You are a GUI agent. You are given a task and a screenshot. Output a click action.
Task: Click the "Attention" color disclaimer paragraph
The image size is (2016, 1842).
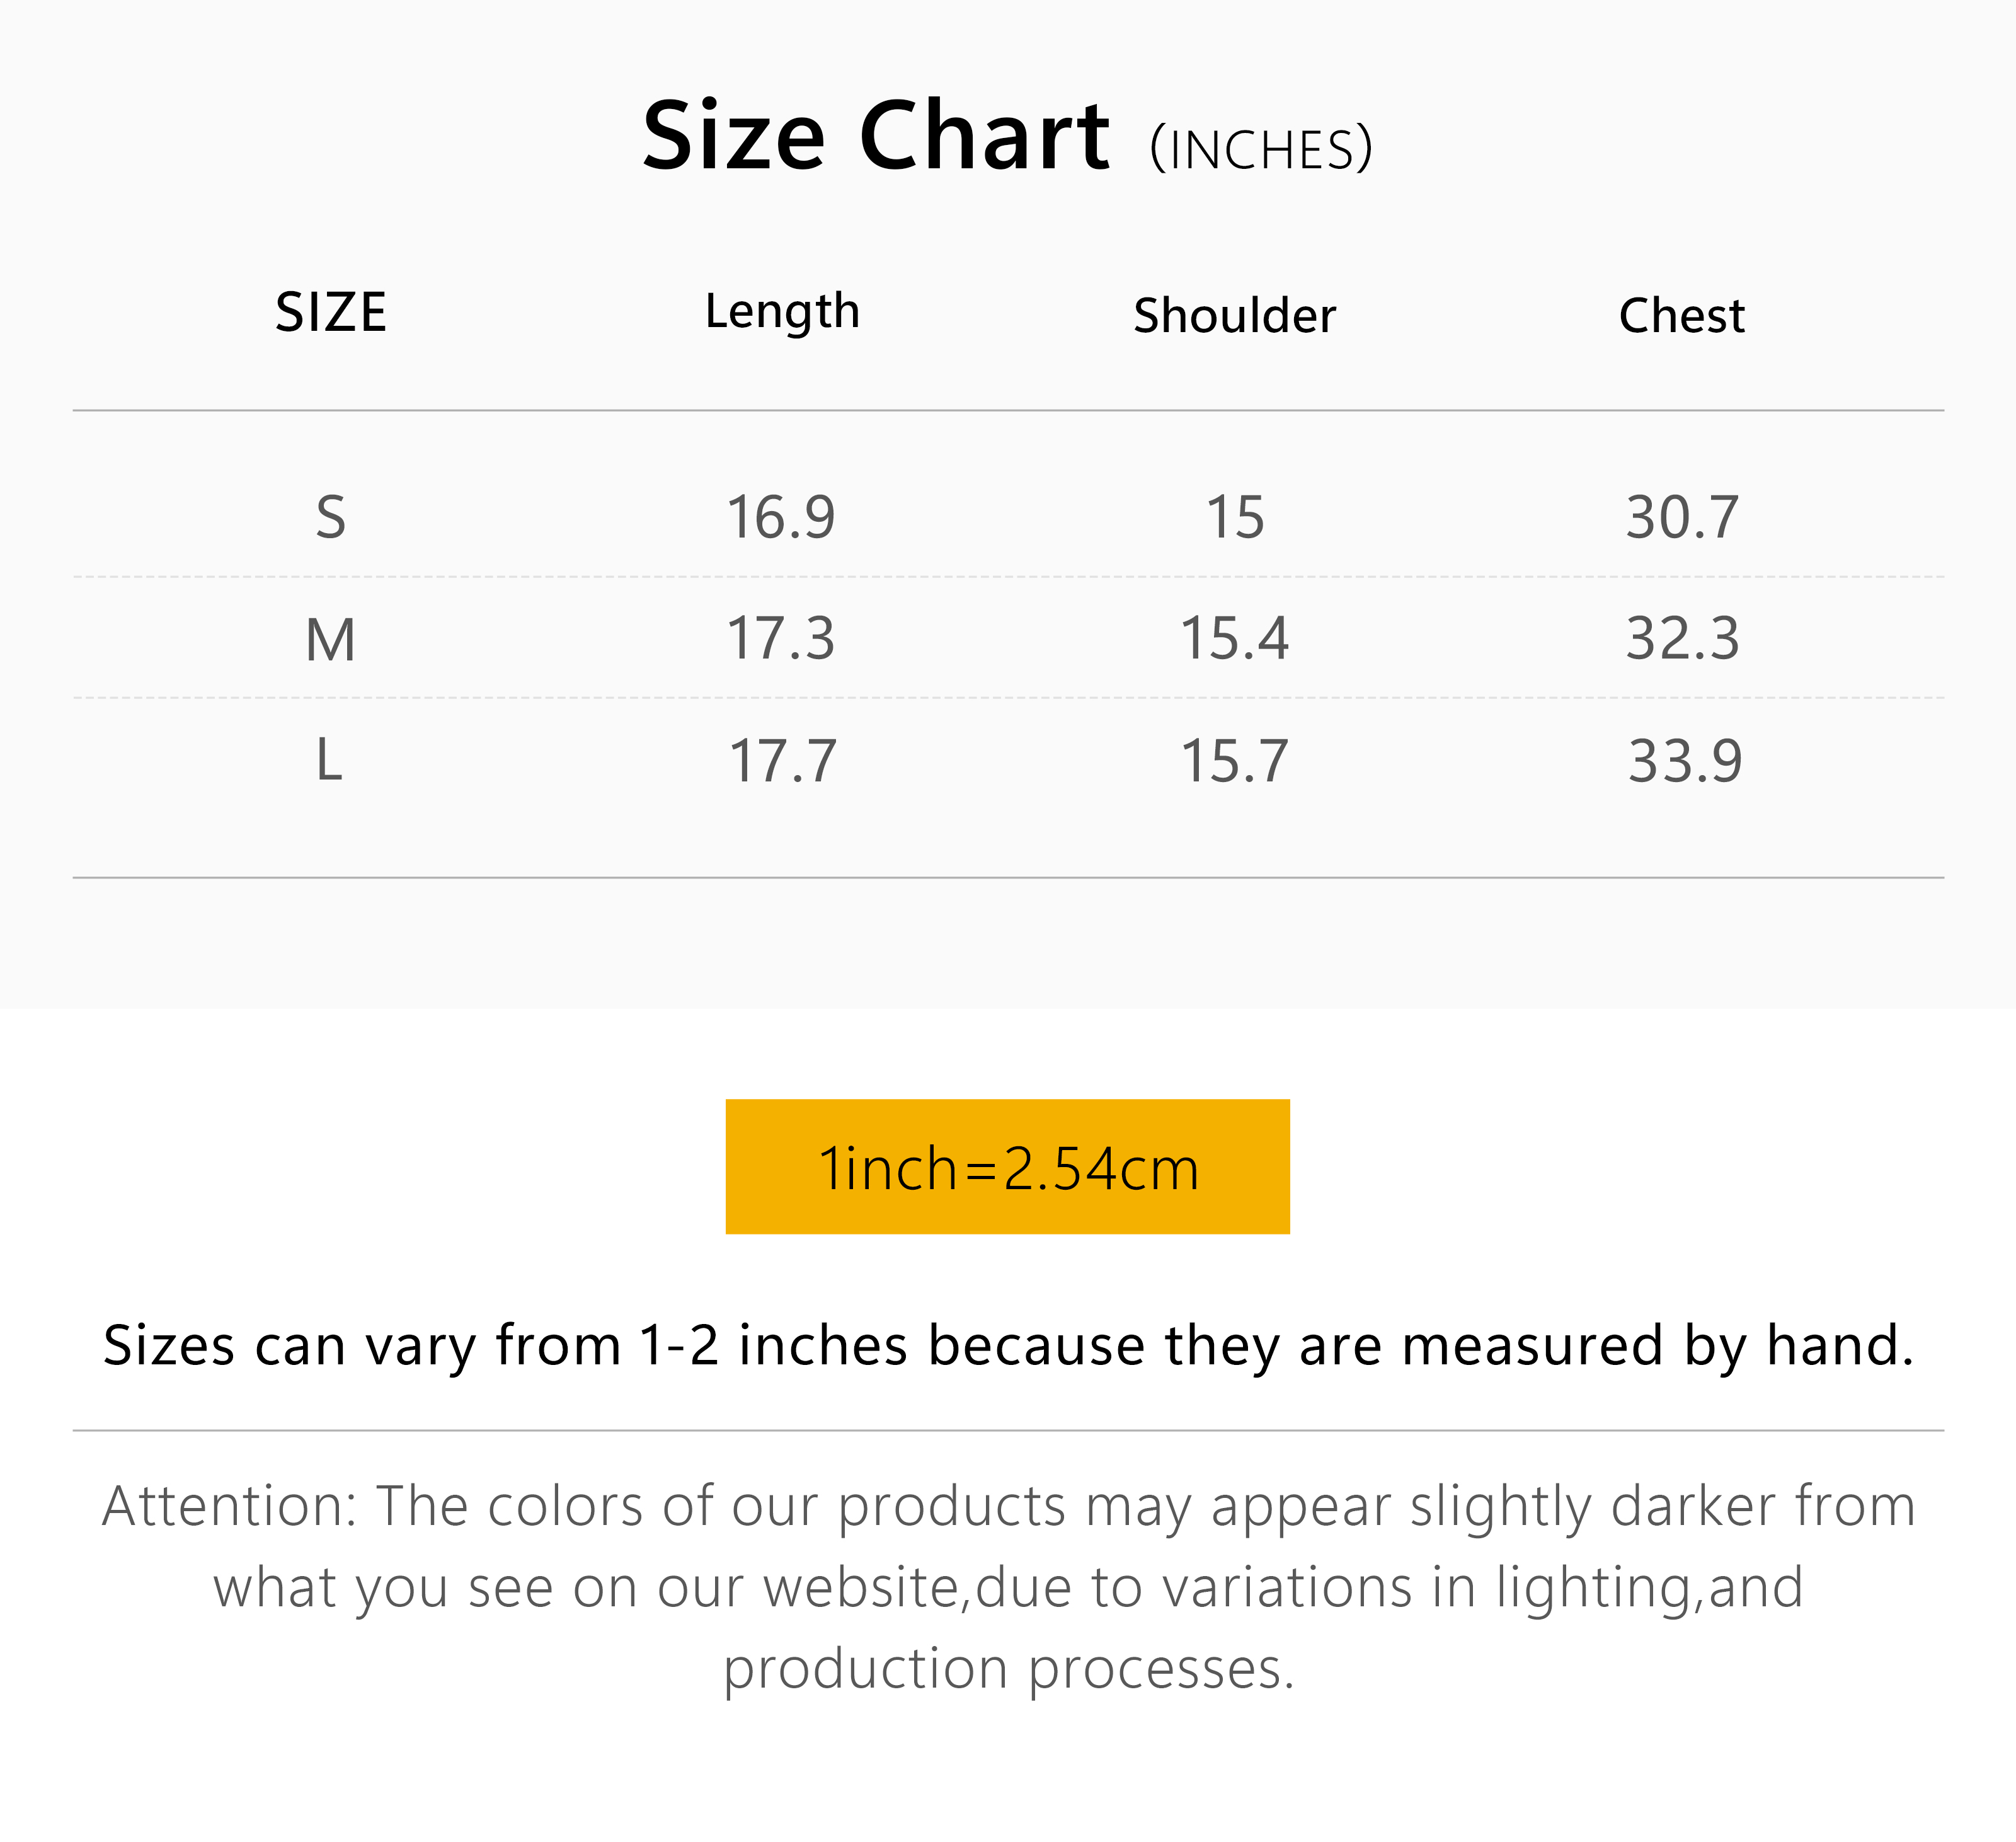pyautogui.click(x=1008, y=1587)
